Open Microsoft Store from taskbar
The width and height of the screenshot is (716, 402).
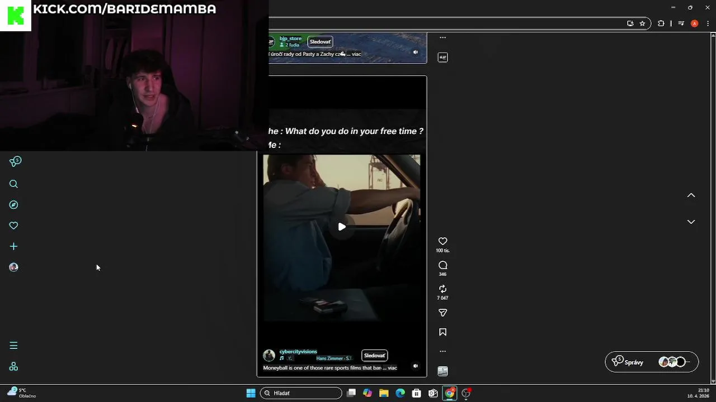coord(417,393)
